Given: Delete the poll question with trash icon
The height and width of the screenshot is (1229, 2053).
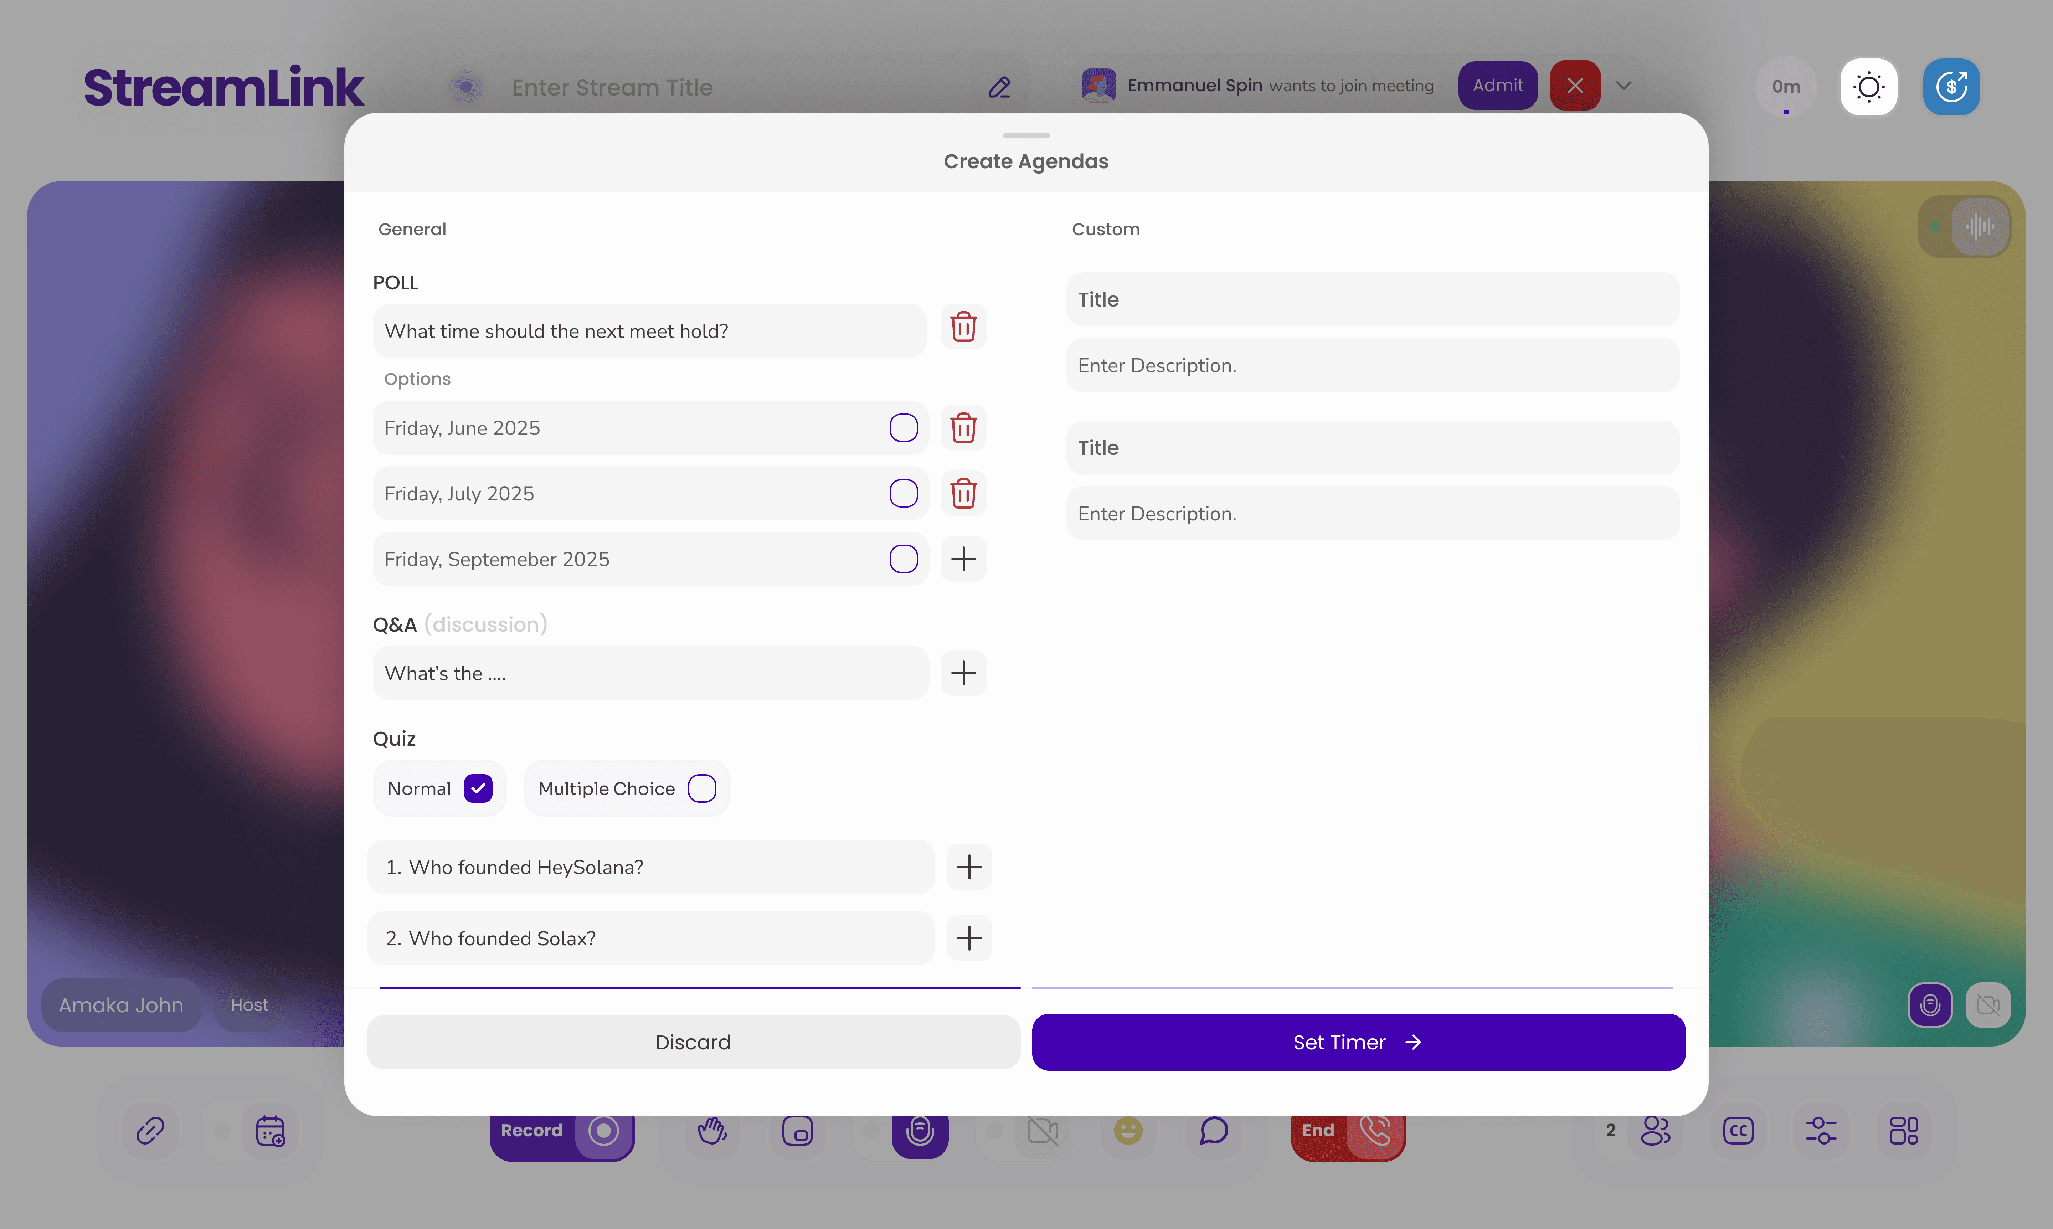Looking at the screenshot, I should point(963,327).
